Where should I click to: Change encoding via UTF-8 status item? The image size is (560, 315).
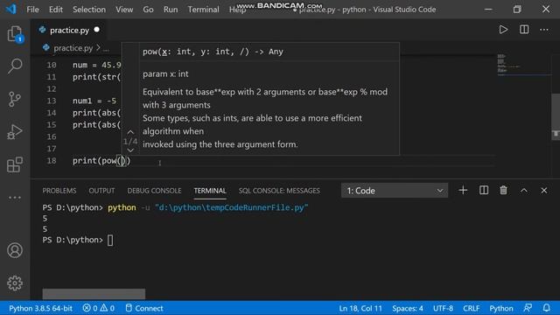[443, 308]
